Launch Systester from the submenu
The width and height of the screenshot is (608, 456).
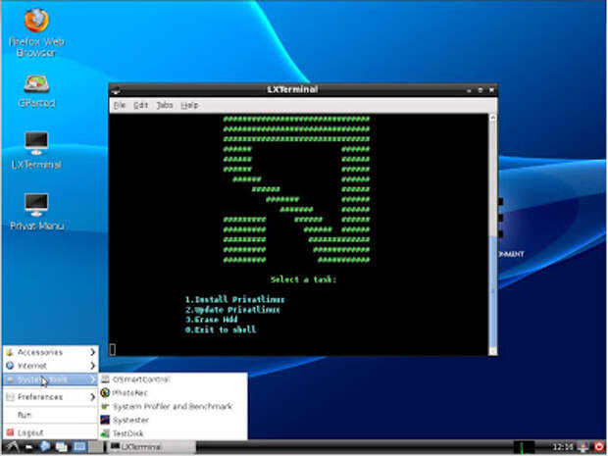[174, 420]
